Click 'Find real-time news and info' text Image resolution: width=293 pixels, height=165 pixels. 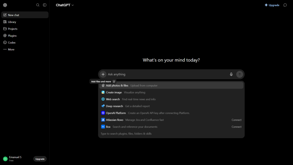pos(139,99)
